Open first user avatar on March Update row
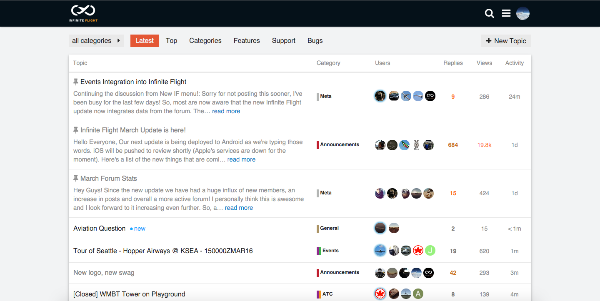The height and width of the screenshot is (301, 600). 380,145
